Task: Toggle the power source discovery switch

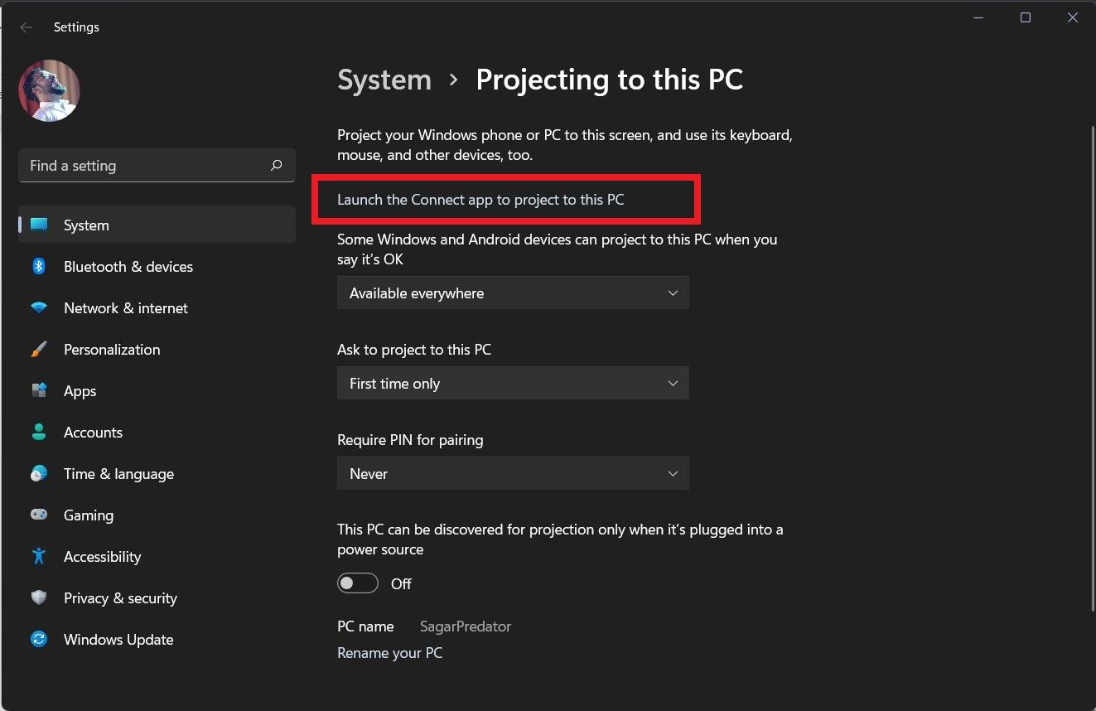Action: tap(358, 583)
